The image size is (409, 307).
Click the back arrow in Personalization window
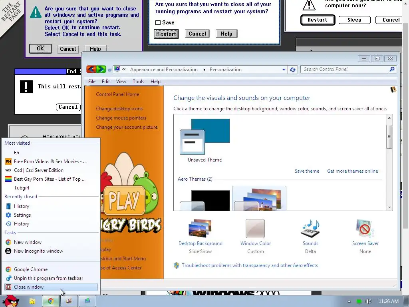click(91, 69)
